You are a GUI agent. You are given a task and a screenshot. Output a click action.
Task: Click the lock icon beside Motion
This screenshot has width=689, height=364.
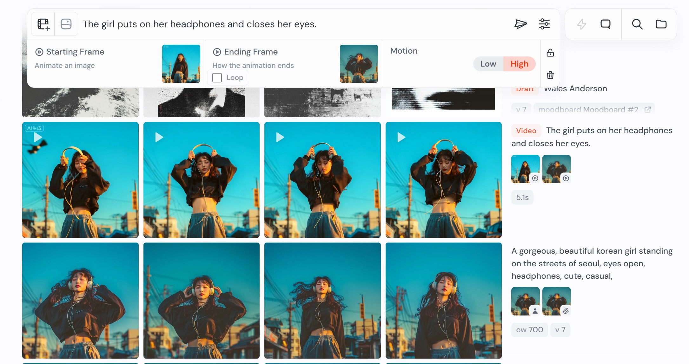pyautogui.click(x=550, y=53)
